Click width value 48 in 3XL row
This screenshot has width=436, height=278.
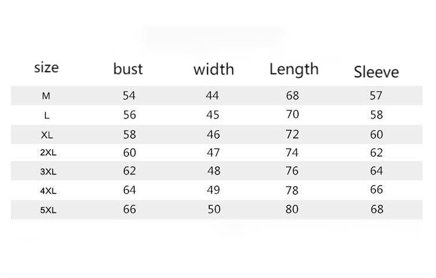(214, 172)
